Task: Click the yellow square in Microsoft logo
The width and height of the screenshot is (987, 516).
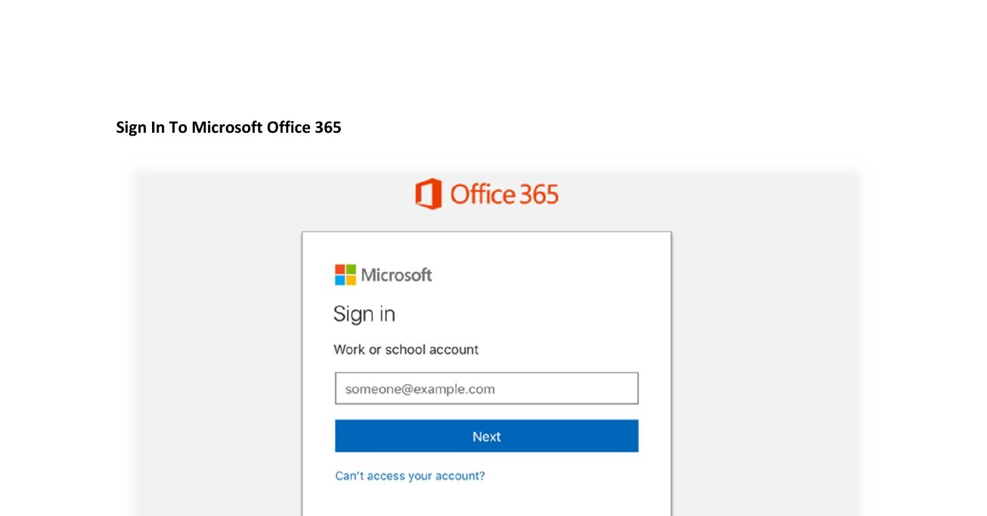Action: pos(351,280)
